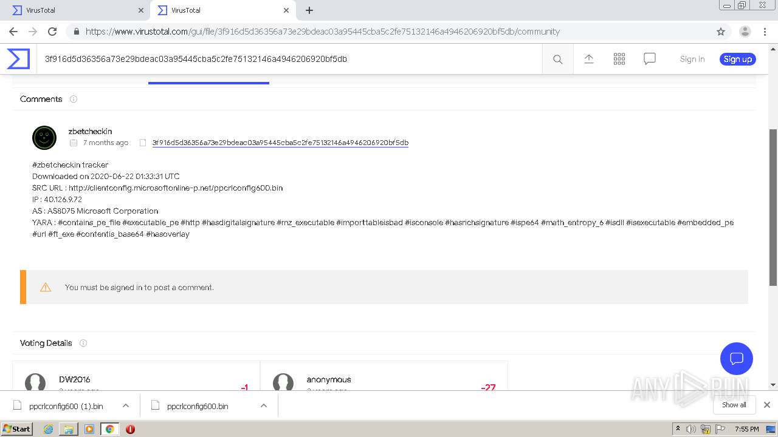Open the comments speech bubble icon in header
This screenshot has height=437, width=778.
pos(649,59)
